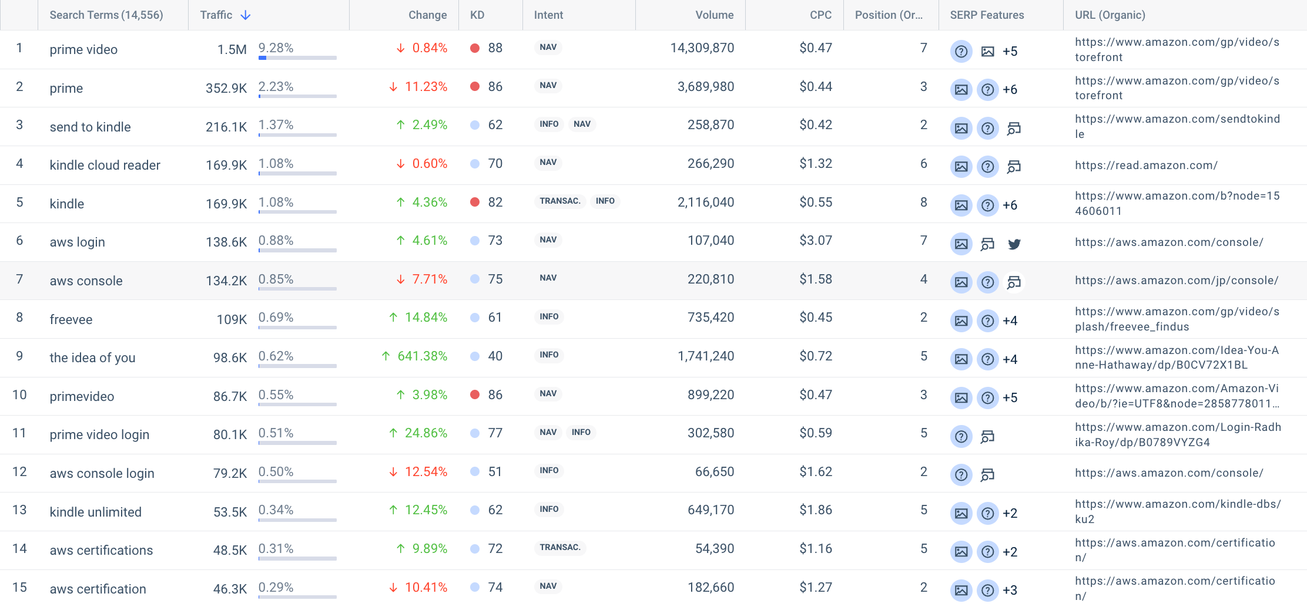Click the question-mark icon for prime video login
This screenshot has width=1307, height=607.
[961, 437]
